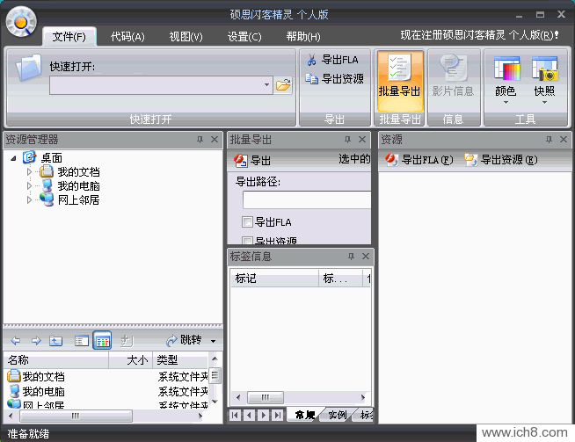Click the 跳转 jump button

[x=184, y=340]
